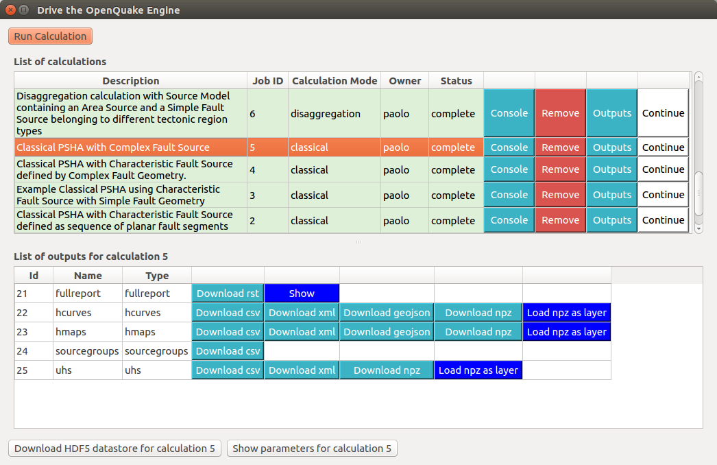The width and height of the screenshot is (717, 465).
Task: Download hmaps as xml
Action: point(302,331)
